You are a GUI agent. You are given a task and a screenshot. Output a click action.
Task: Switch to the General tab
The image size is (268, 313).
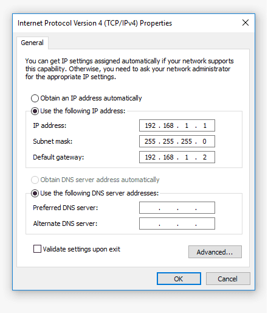32,43
